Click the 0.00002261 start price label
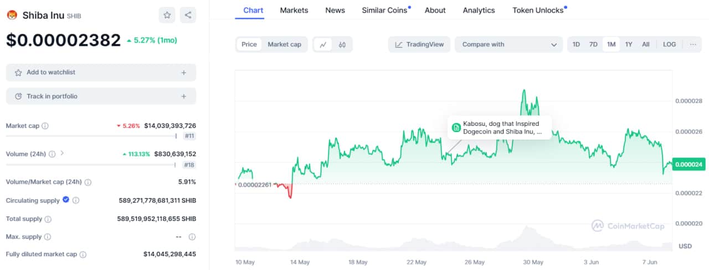The height and width of the screenshot is (270, 709). [254, 184]
